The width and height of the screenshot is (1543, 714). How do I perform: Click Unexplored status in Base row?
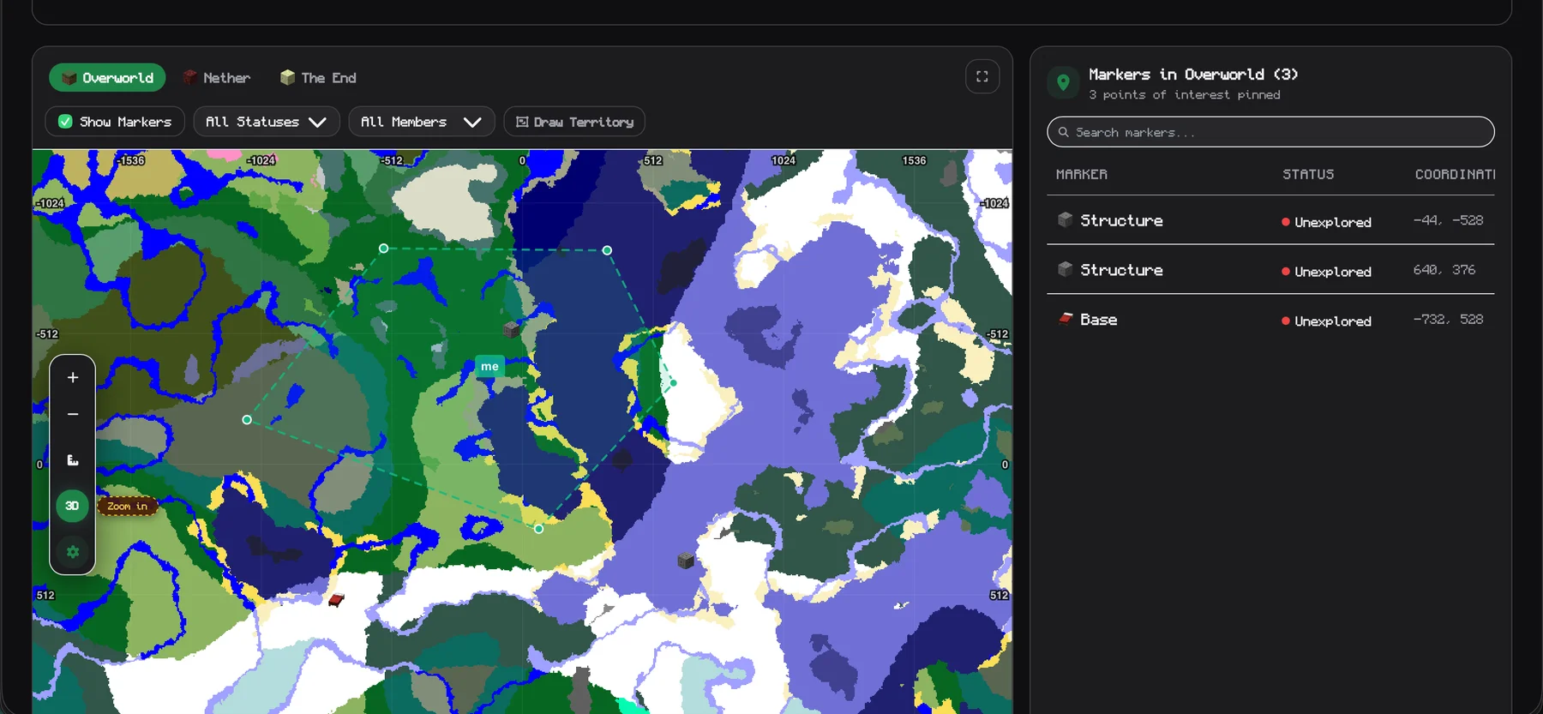click(x=1326, y=321)
